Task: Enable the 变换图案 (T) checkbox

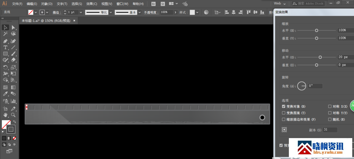Action: pyautogui.click(x=284, y=113)
